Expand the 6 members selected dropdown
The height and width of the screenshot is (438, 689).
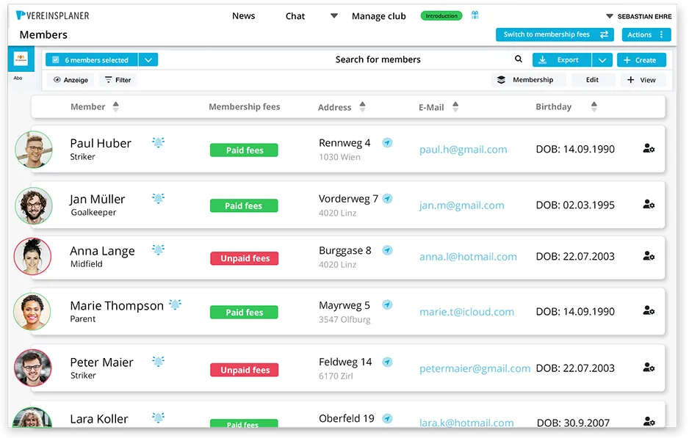(148, 59)
